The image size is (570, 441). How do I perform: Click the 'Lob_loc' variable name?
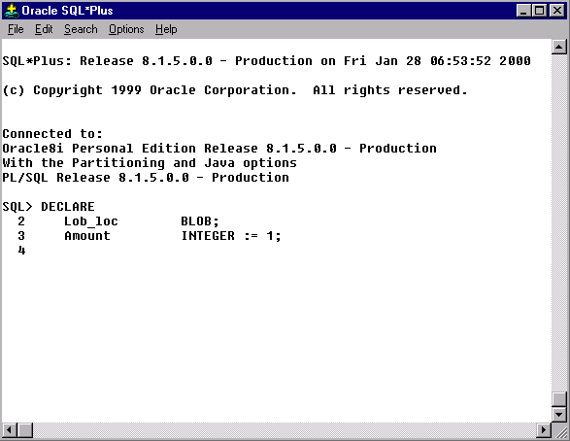[x=91, y=221]
